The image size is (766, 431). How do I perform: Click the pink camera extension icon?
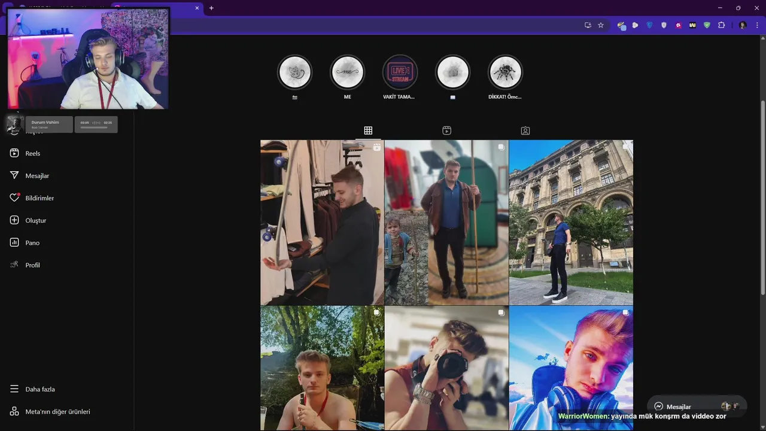click(x=678, y=25)
